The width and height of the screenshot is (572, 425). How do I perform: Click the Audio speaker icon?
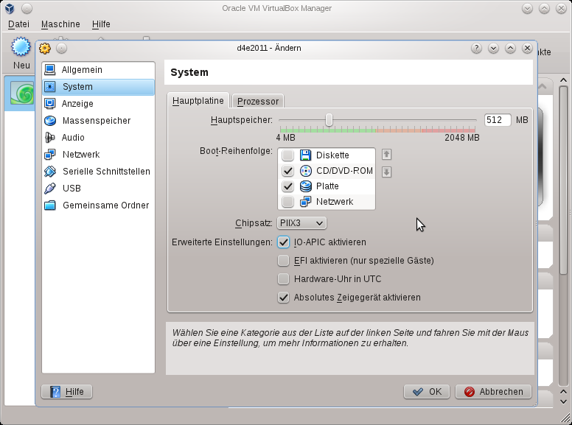click(50, 138)
